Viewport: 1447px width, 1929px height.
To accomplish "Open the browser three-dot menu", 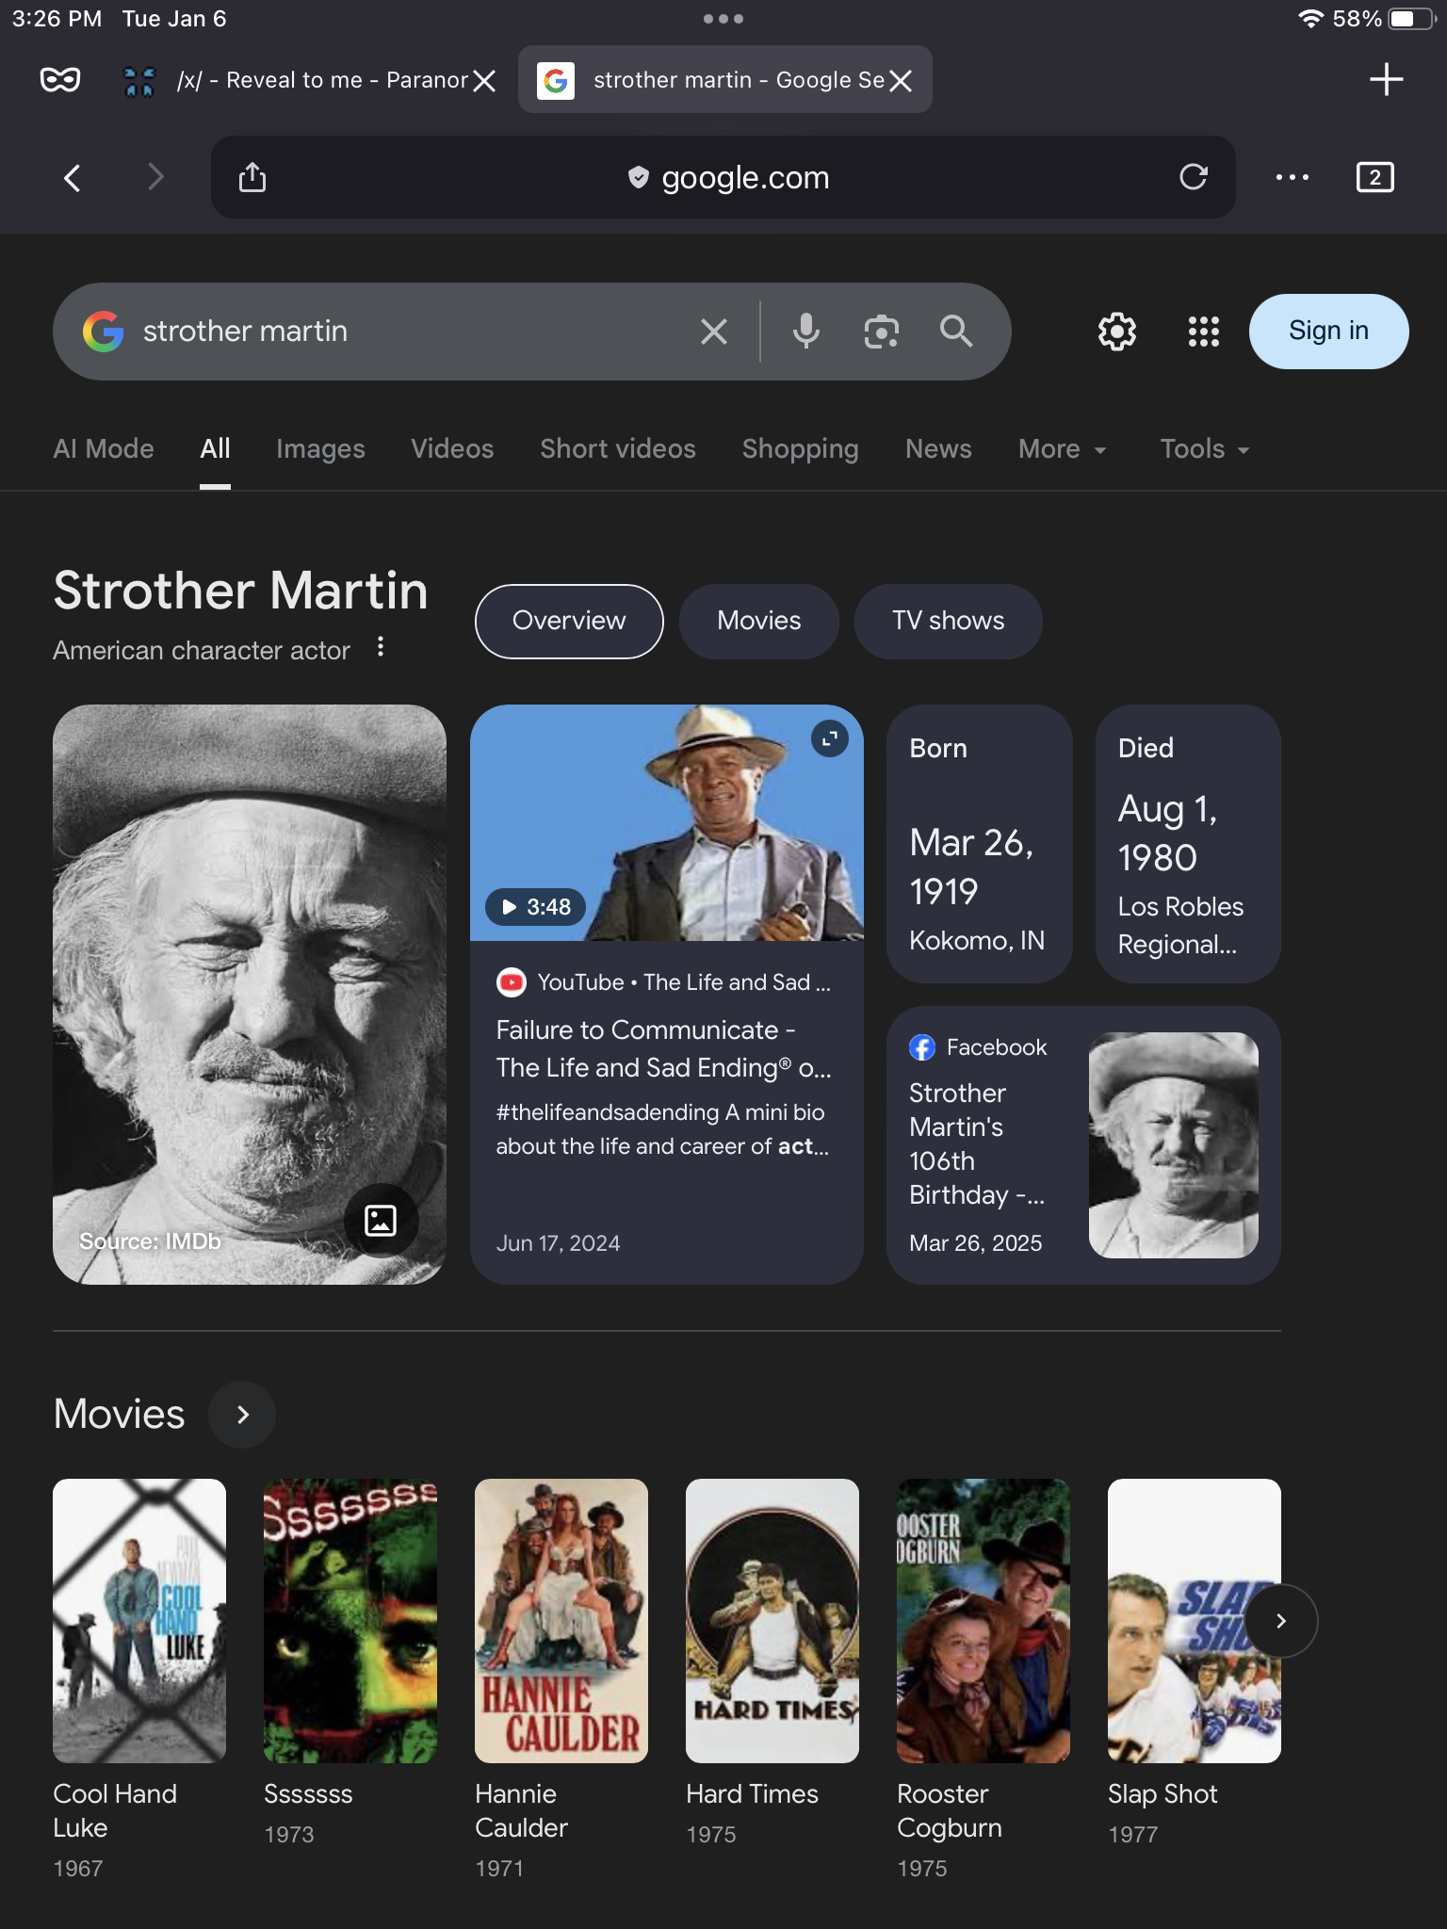I will (x=1292, y=177).
